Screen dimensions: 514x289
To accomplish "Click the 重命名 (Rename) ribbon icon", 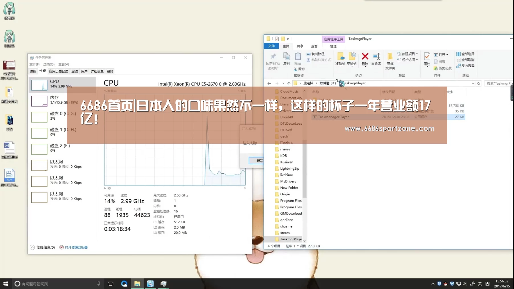I will [376, 59].
